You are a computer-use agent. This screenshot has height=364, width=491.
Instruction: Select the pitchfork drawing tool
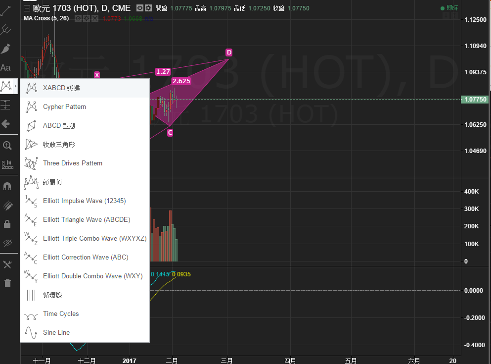click(5, 30)
